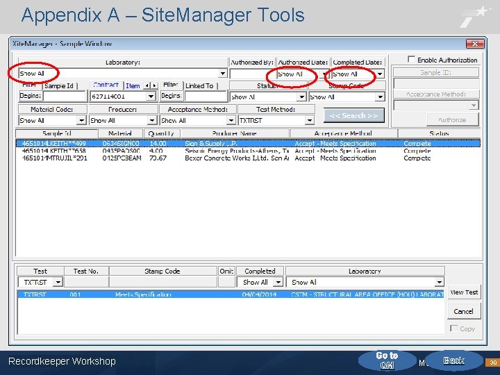
Task: Select the TXTRST 001 test row
Action: pos(231,294)
